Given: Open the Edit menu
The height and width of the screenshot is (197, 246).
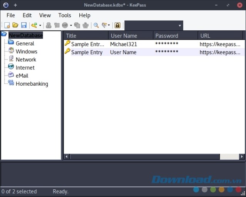Looking at the screenshot, I should click(27, 15).
